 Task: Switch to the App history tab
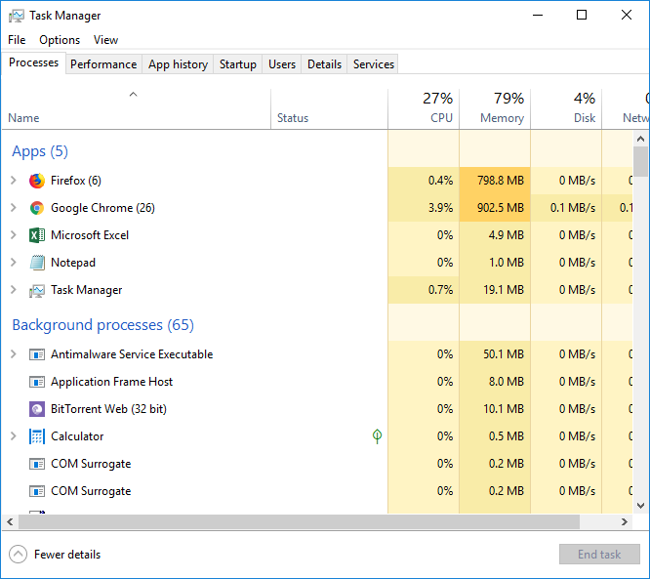[178, 64]
